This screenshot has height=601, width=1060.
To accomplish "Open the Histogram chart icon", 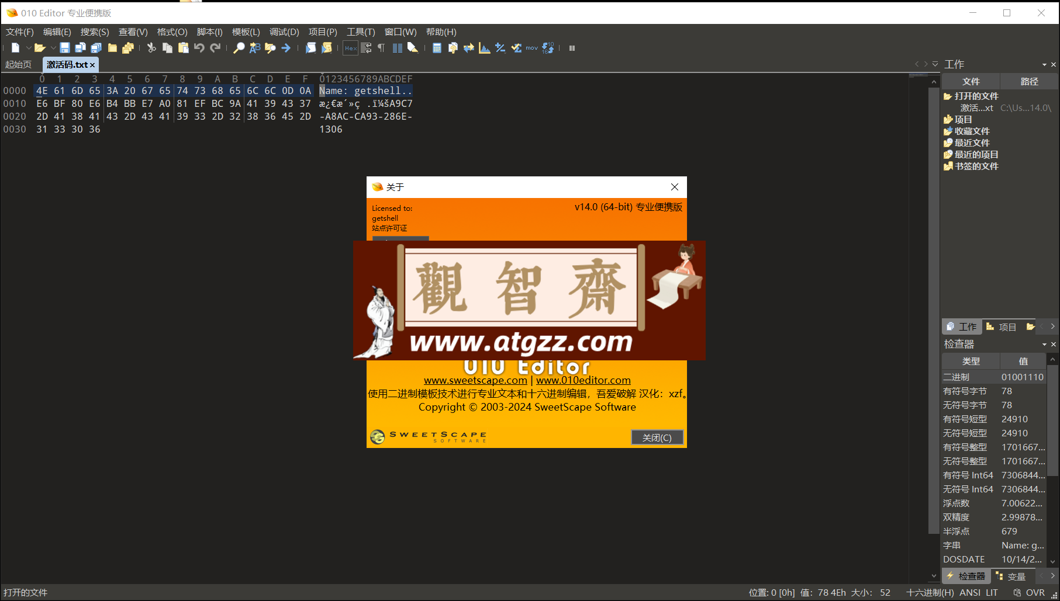I will [x=484, y=48].
